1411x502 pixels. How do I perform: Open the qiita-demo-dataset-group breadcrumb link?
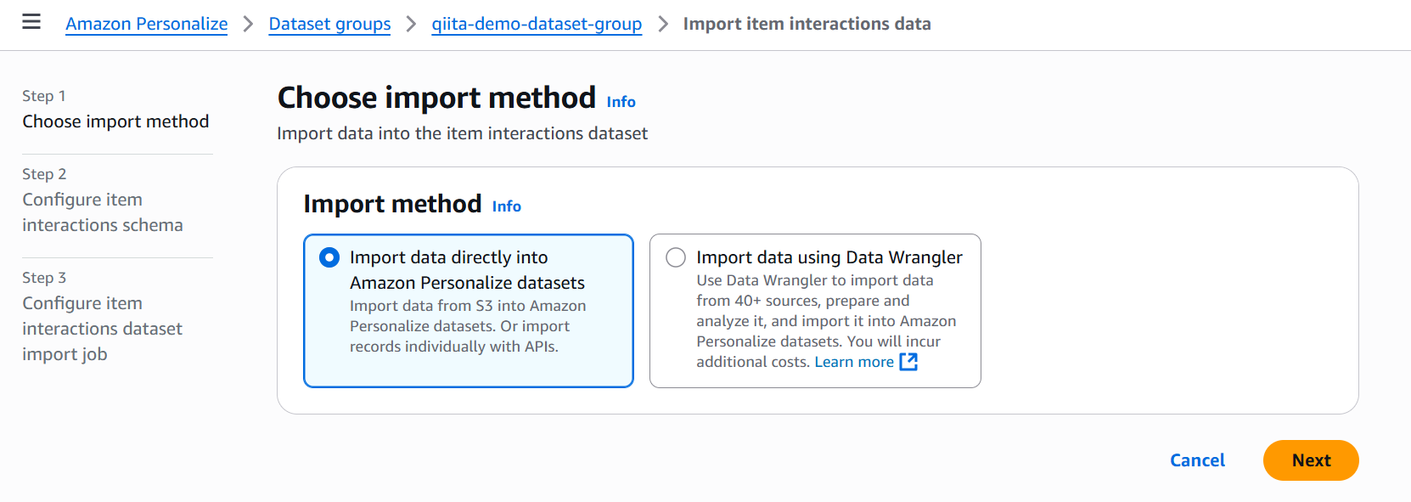pyautogui.click(x=537, y=24)
